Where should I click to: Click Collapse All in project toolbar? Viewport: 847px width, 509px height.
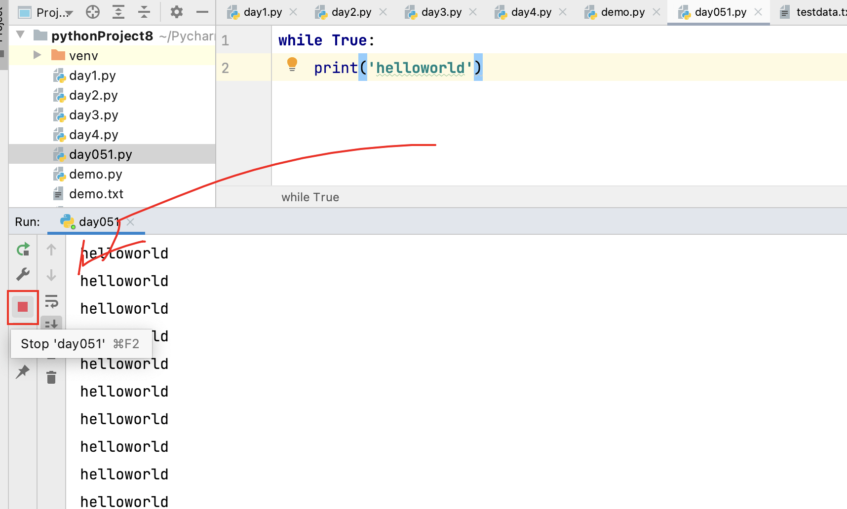click(144, 12)
